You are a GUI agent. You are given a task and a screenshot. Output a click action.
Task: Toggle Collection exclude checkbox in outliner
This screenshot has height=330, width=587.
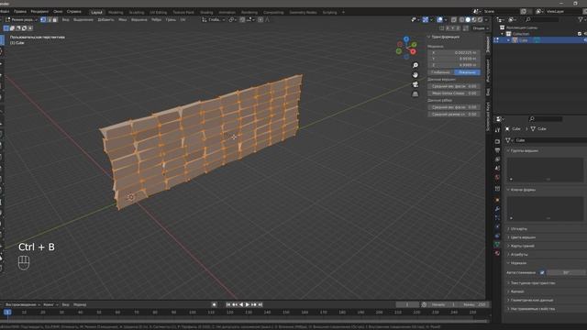coord(580,34)
